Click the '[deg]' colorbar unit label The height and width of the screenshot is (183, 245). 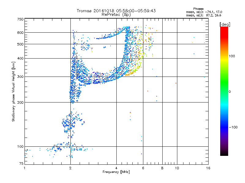click(225, 24)
